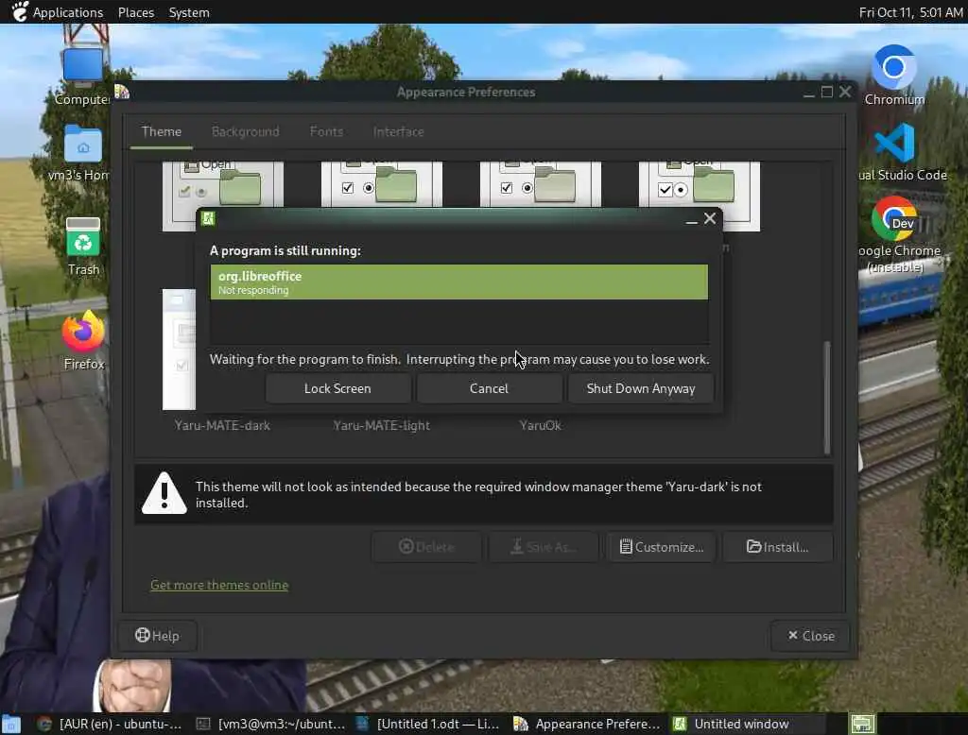Viewport: 968px width, 735px height.
Task: Click the Save As... button
Action: (x=544, y=547)
